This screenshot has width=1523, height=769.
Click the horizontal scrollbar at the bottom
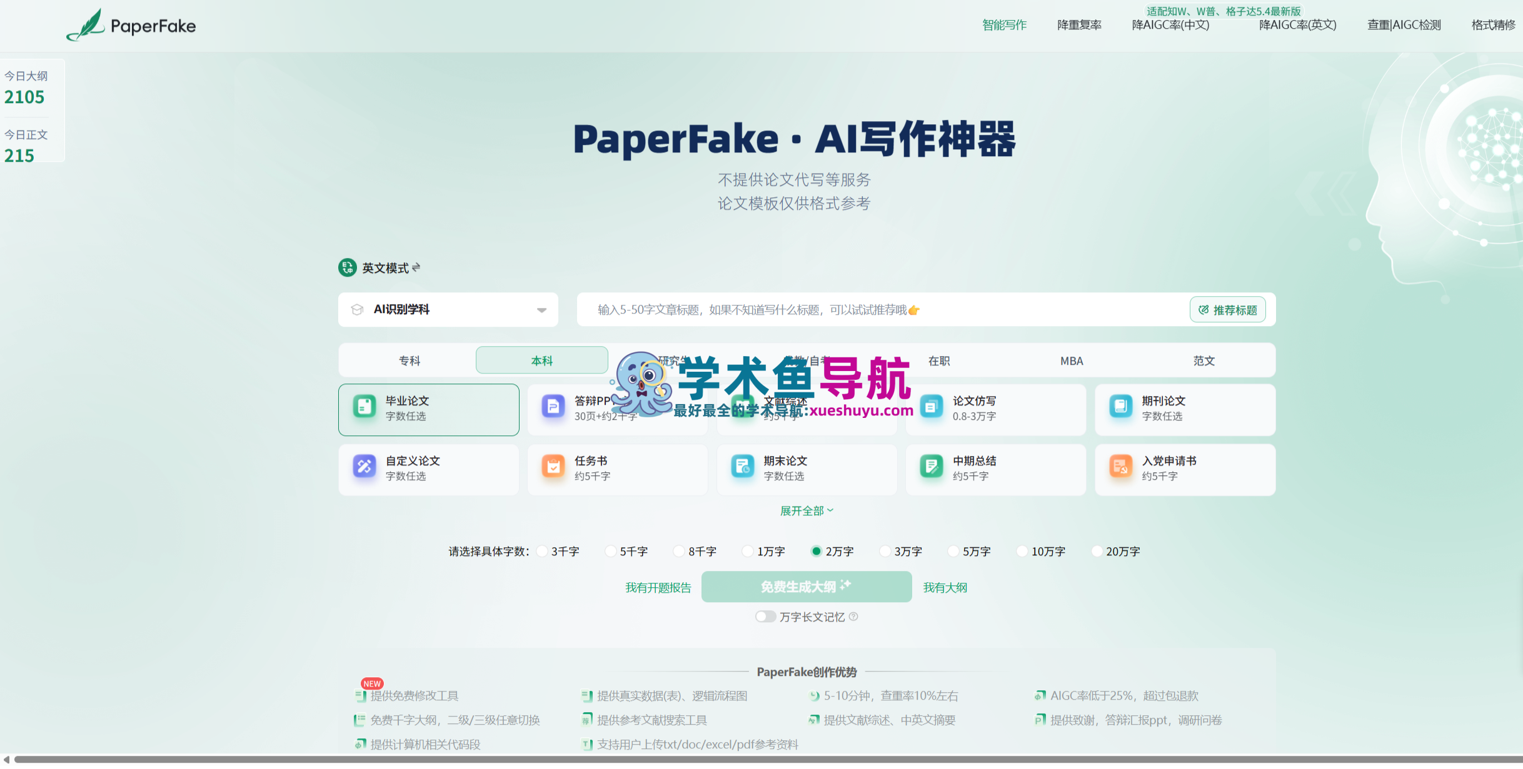(768, 760)
